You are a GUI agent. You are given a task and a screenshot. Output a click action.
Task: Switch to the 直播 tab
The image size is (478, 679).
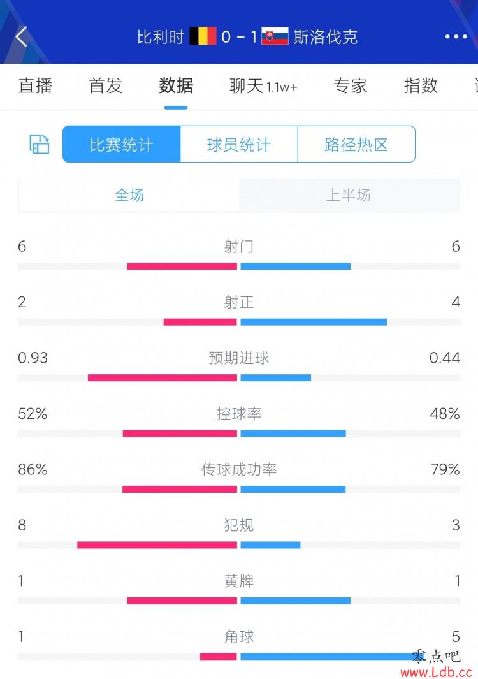point(35,85)
